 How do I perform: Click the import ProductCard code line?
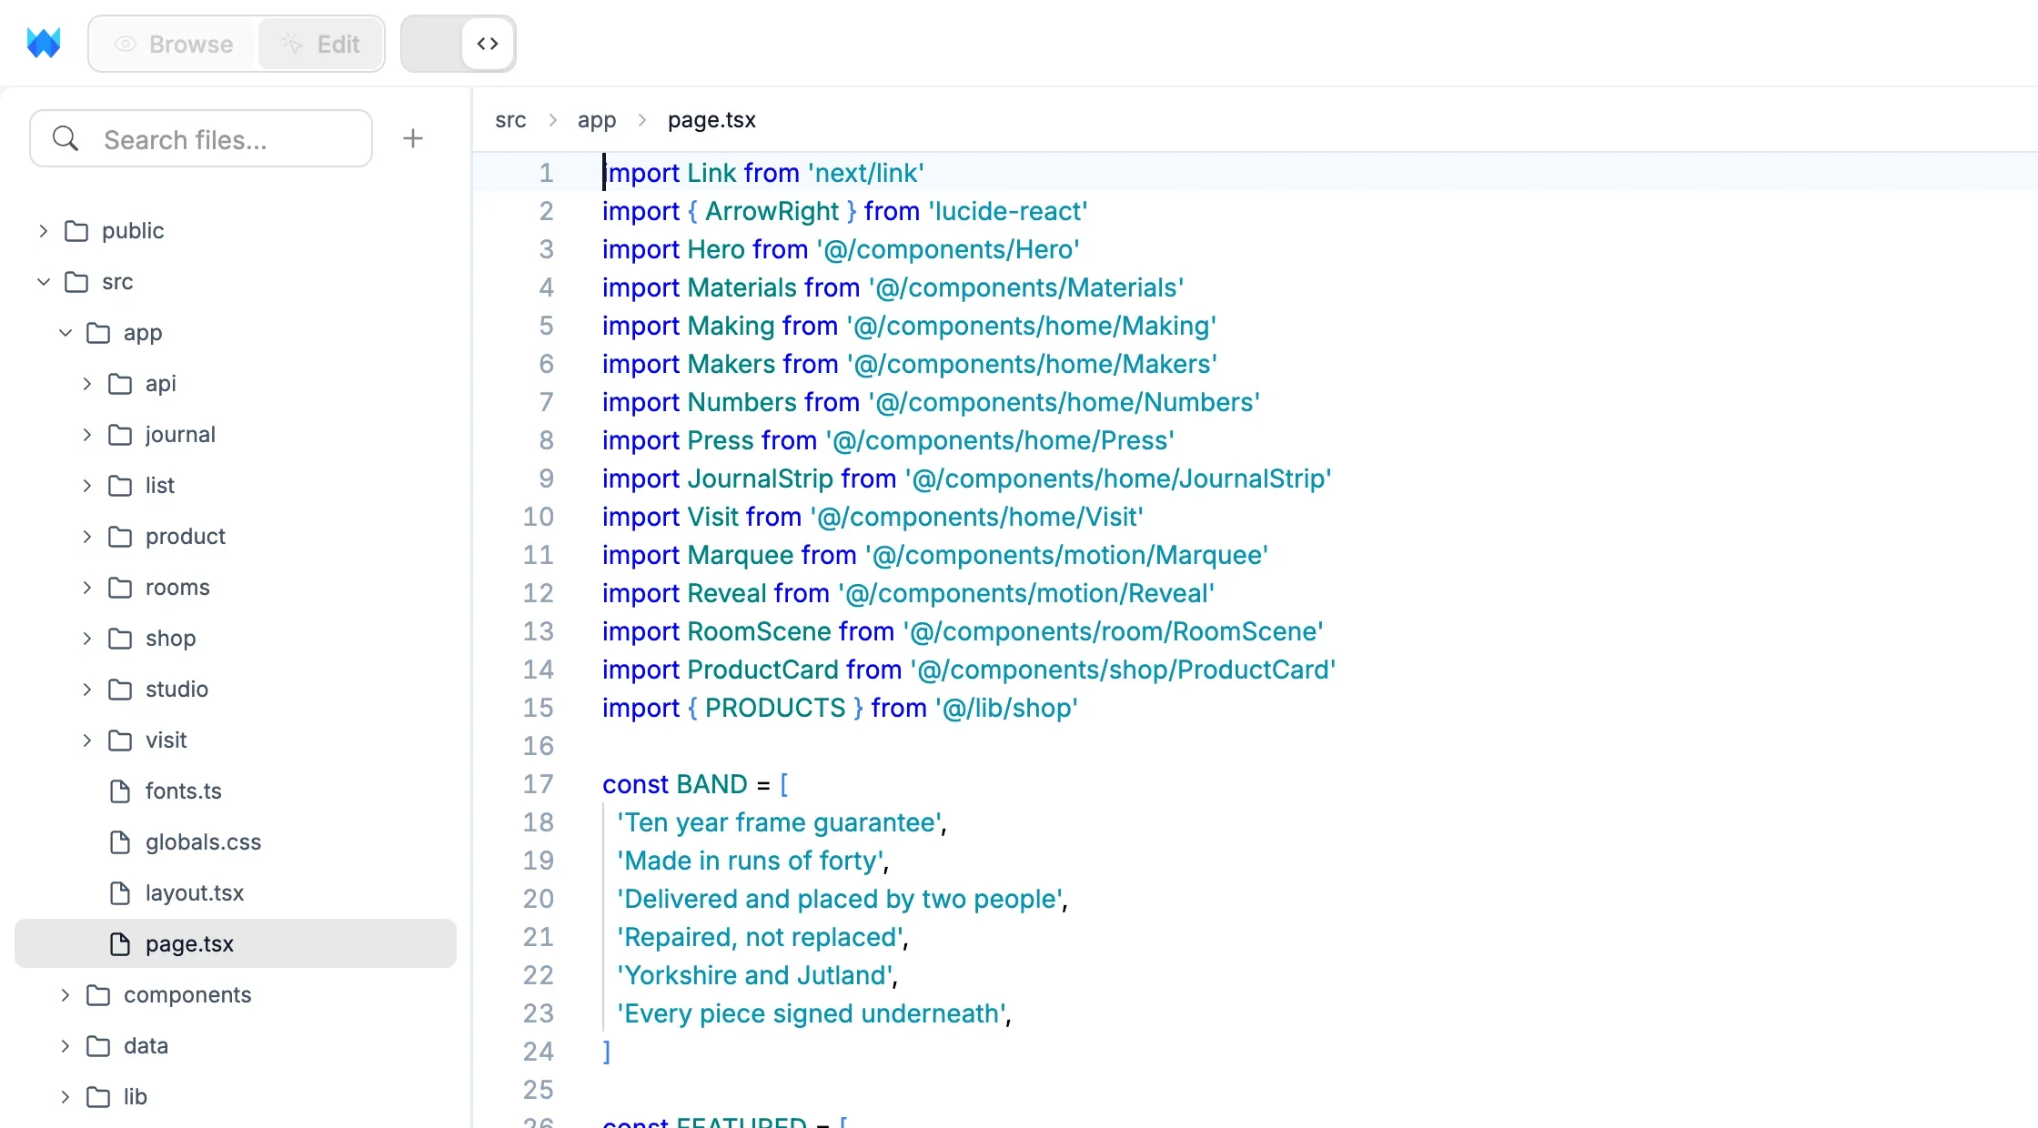[x=969, y=670]
